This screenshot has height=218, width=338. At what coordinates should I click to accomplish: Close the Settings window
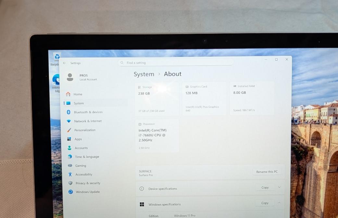[287, 59]
